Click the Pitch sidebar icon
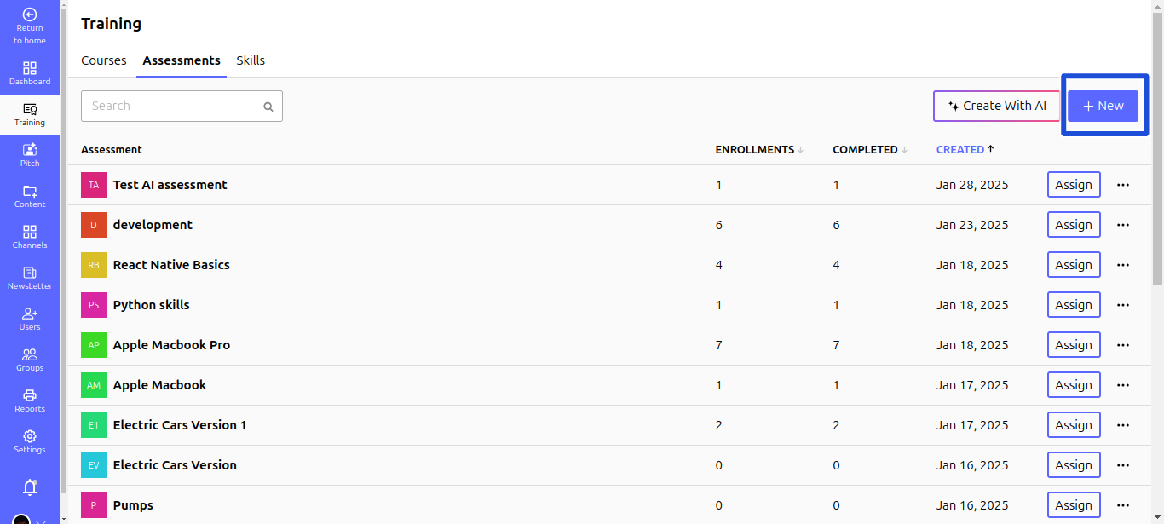 (x=30, y=150)
